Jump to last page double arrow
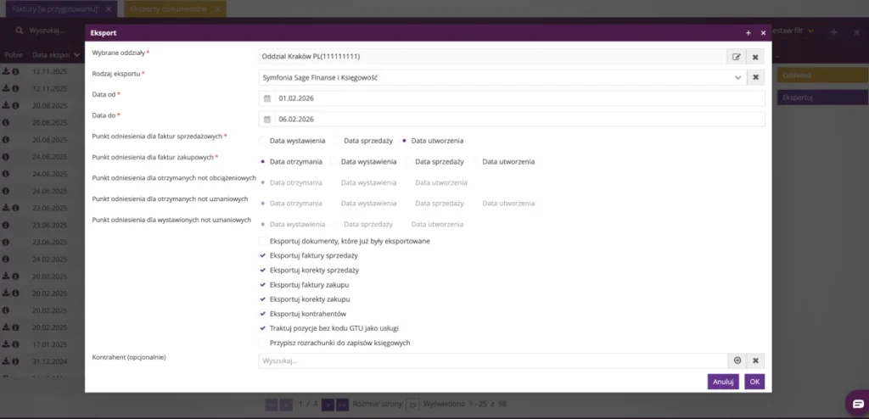The width and height of the screenshot is (869, 419). (342, 404)
